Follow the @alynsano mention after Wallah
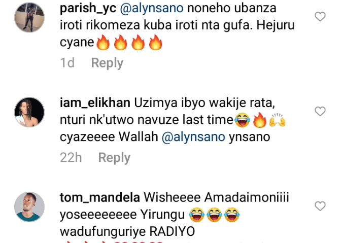 pos(193,137)
